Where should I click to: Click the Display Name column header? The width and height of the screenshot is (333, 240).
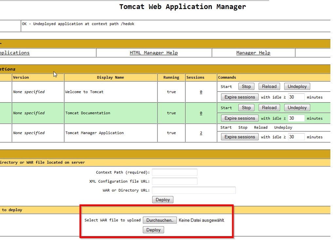pos(110,77)
